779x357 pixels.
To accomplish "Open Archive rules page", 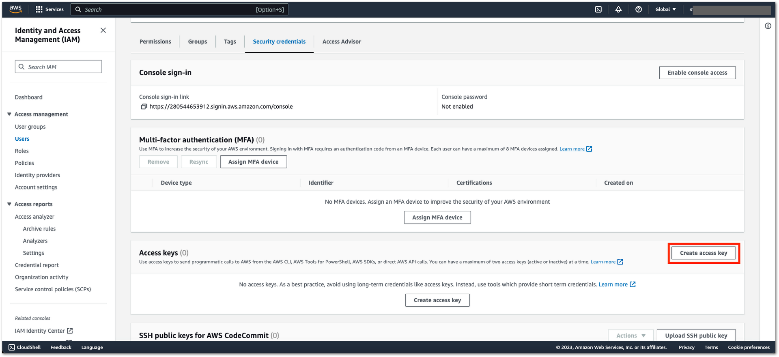I will 39,229.
